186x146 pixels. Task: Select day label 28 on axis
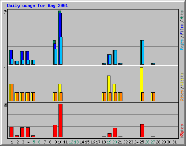pyautogui.click(x=158, y=142)
